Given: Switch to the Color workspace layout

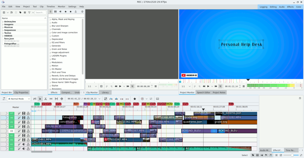Looking at the screenshot, I should (x=298, y=7).
